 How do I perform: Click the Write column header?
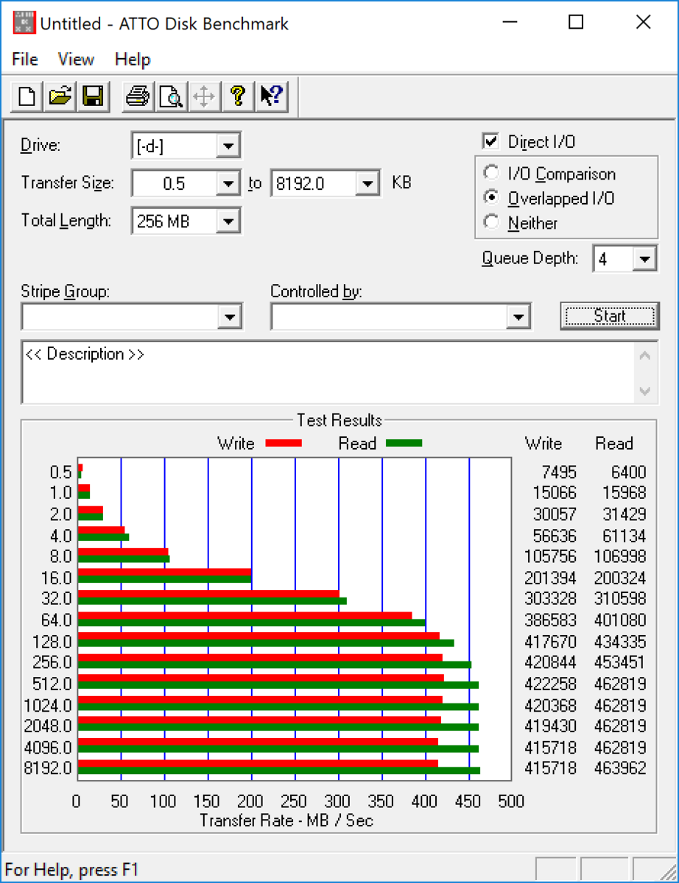[x=543, y=444]
